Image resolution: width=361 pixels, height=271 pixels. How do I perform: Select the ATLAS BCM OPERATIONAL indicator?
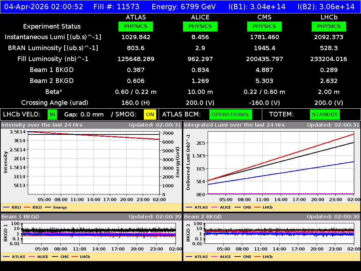(231, 114)
